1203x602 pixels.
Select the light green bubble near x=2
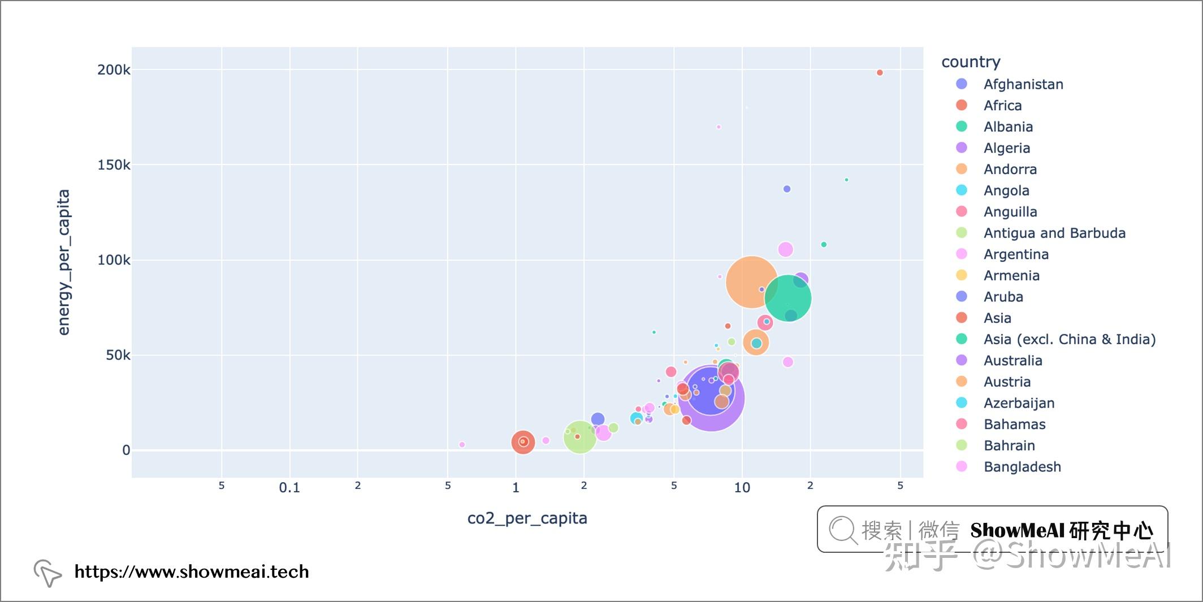pos(579,437)
